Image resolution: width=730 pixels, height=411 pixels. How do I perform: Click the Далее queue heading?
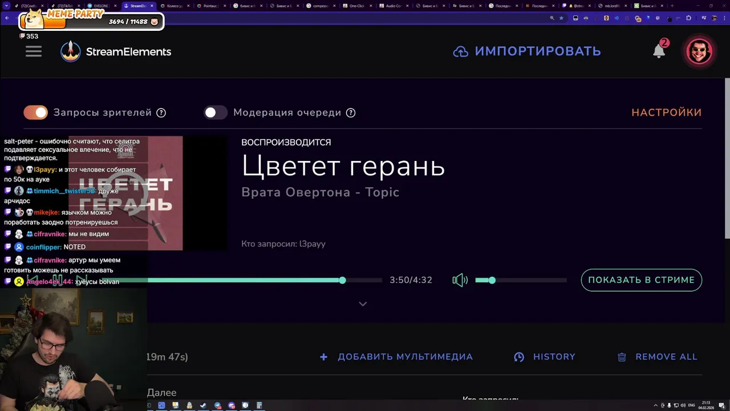coord(161,393)
